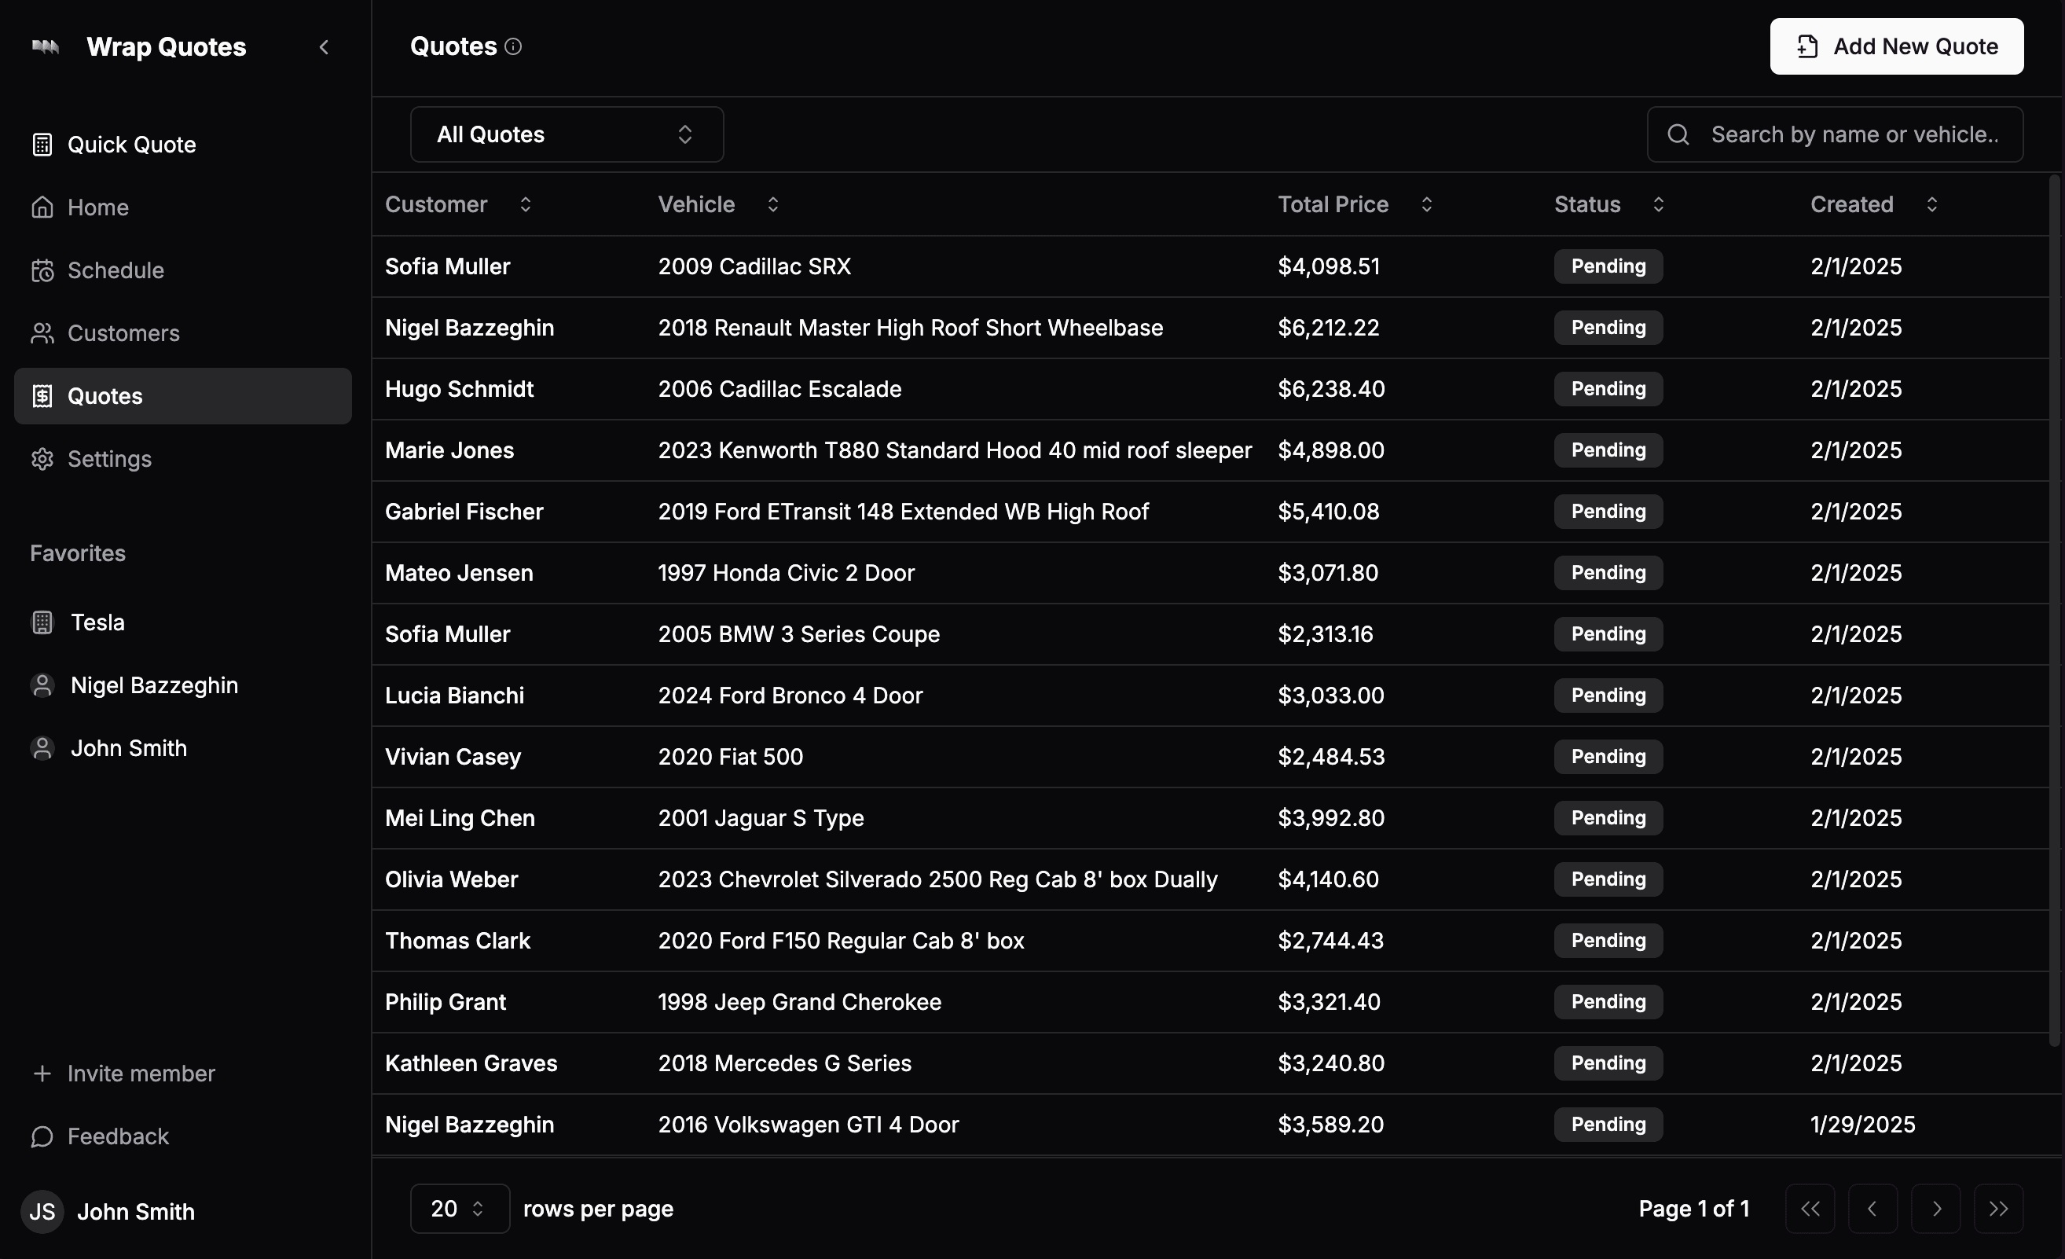The image size is (2065, 1259).
Task: Open Nigel Bazzeghin under Favorites
Action: pyautogui.click(x=183, y=685)
